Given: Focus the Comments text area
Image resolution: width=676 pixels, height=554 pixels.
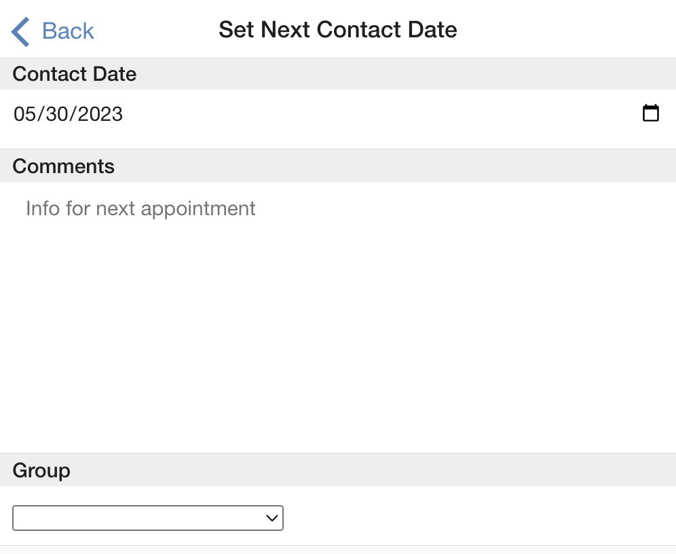Looking at the screenshot, I should click(x=338, y=317).
